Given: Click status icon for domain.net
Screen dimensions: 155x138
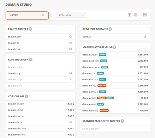Looking at the screenshot, I should (71, 49).
